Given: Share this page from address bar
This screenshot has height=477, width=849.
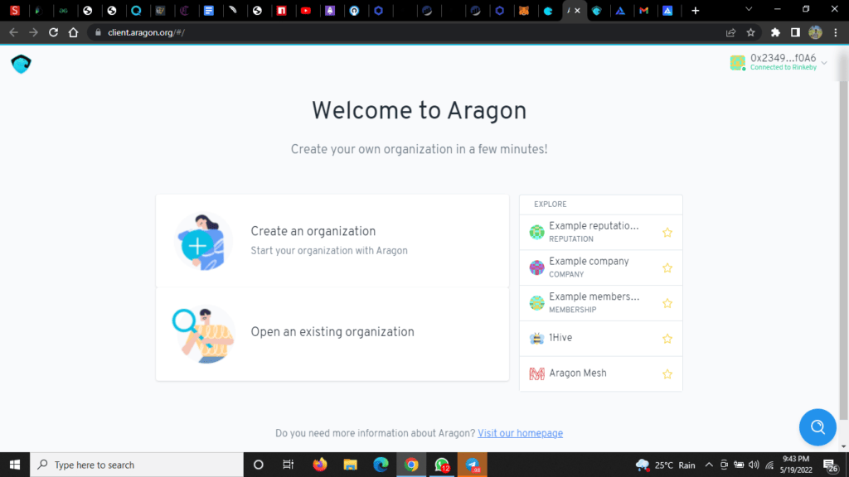Looking at the screenshot, I should pos(730,32).
